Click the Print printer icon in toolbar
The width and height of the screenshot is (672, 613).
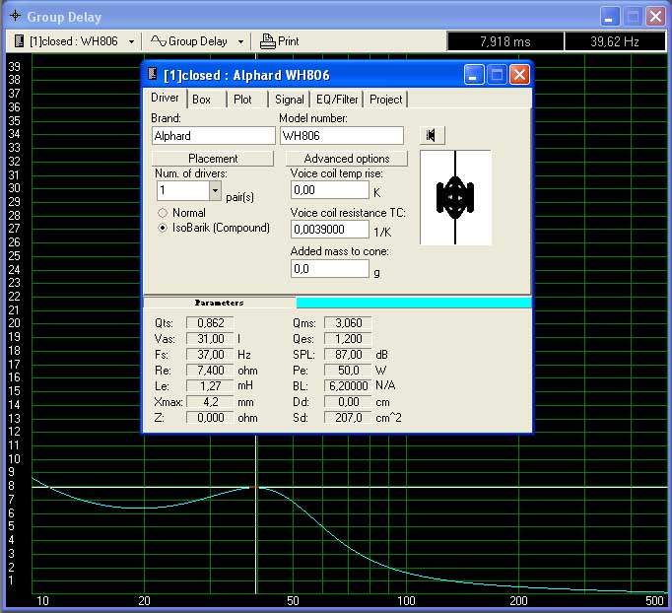pyautogui.click(x=267, y=41)
